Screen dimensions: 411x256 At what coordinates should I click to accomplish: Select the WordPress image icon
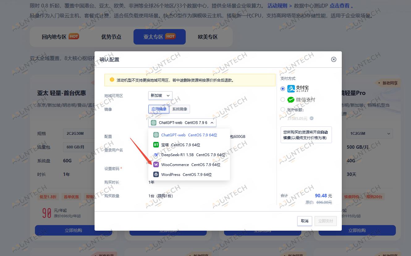(156, 174)
